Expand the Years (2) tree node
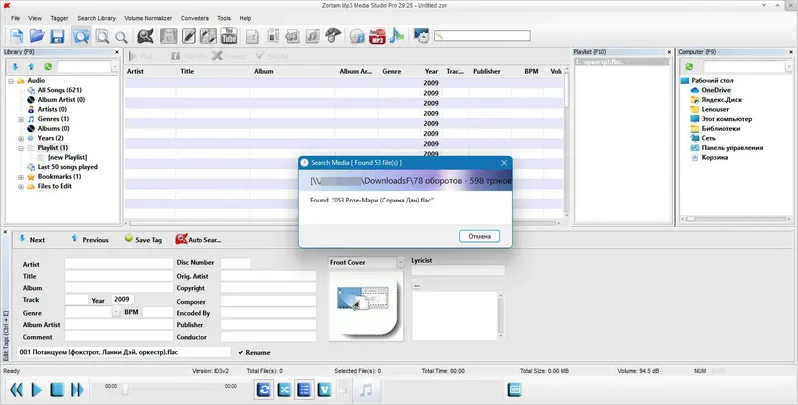The image size is (798, 405). [21, 138]
